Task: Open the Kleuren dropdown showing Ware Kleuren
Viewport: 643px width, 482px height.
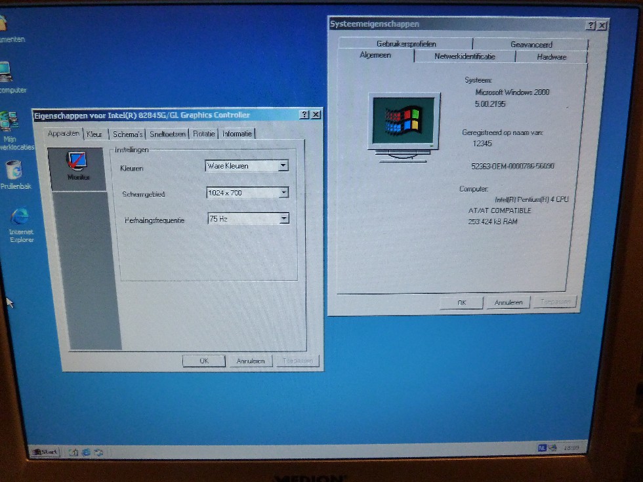Action: [247, 165]
